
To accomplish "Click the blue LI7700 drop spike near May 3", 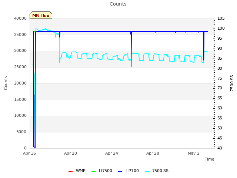I will tap(204, 46).
